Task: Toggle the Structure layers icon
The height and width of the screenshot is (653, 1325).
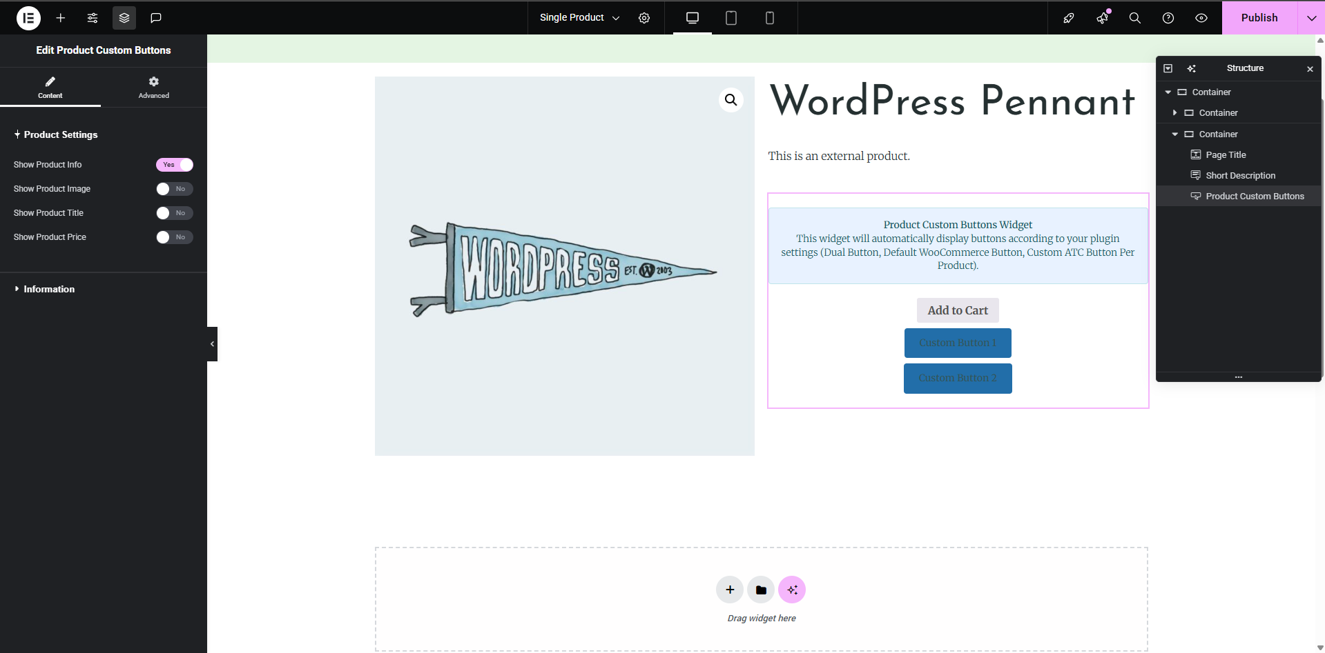Action: click(x=124, y=18)
